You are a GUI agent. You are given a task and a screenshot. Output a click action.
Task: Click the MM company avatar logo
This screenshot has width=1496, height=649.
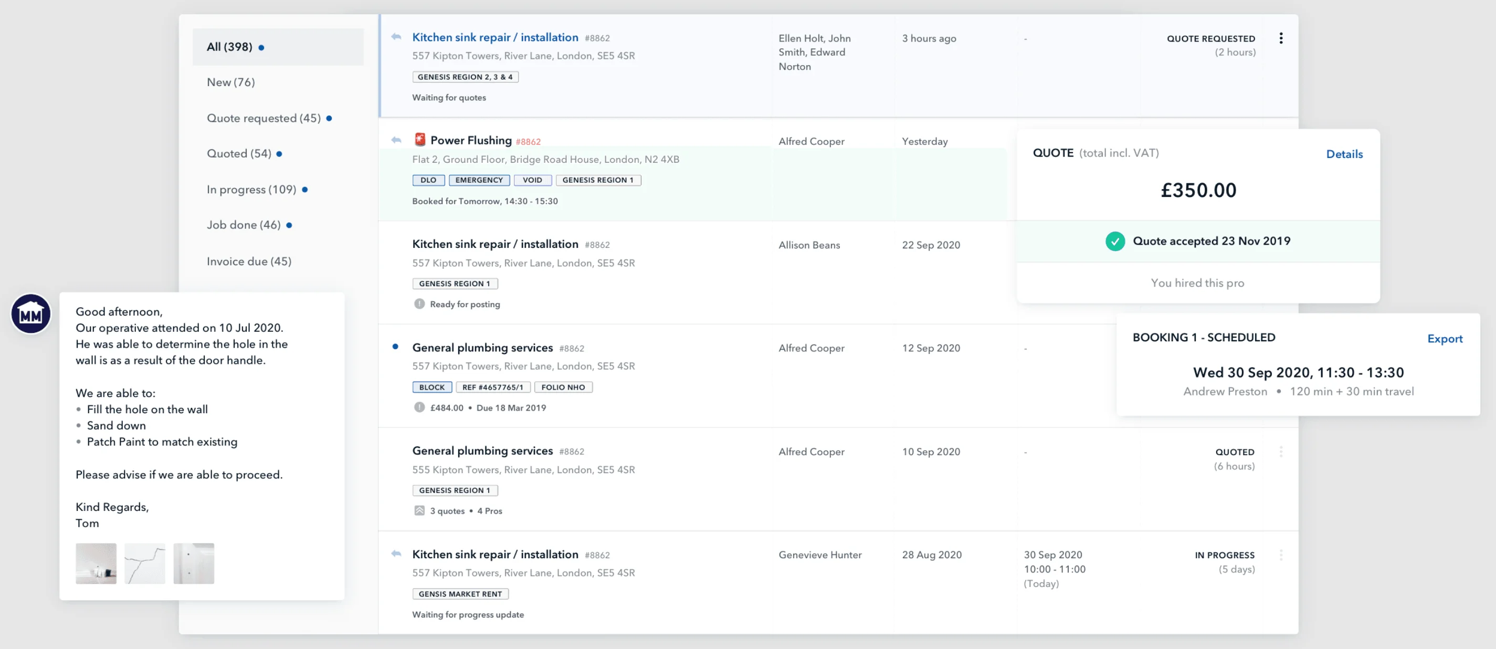[31, 314]
